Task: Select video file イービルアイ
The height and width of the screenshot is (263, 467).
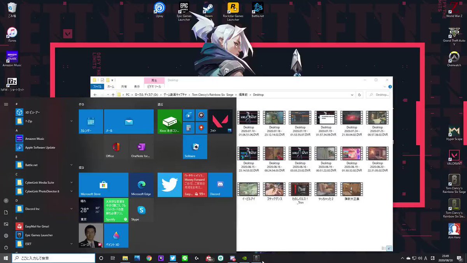Action: pyautogui.click(x=248, y=192)
